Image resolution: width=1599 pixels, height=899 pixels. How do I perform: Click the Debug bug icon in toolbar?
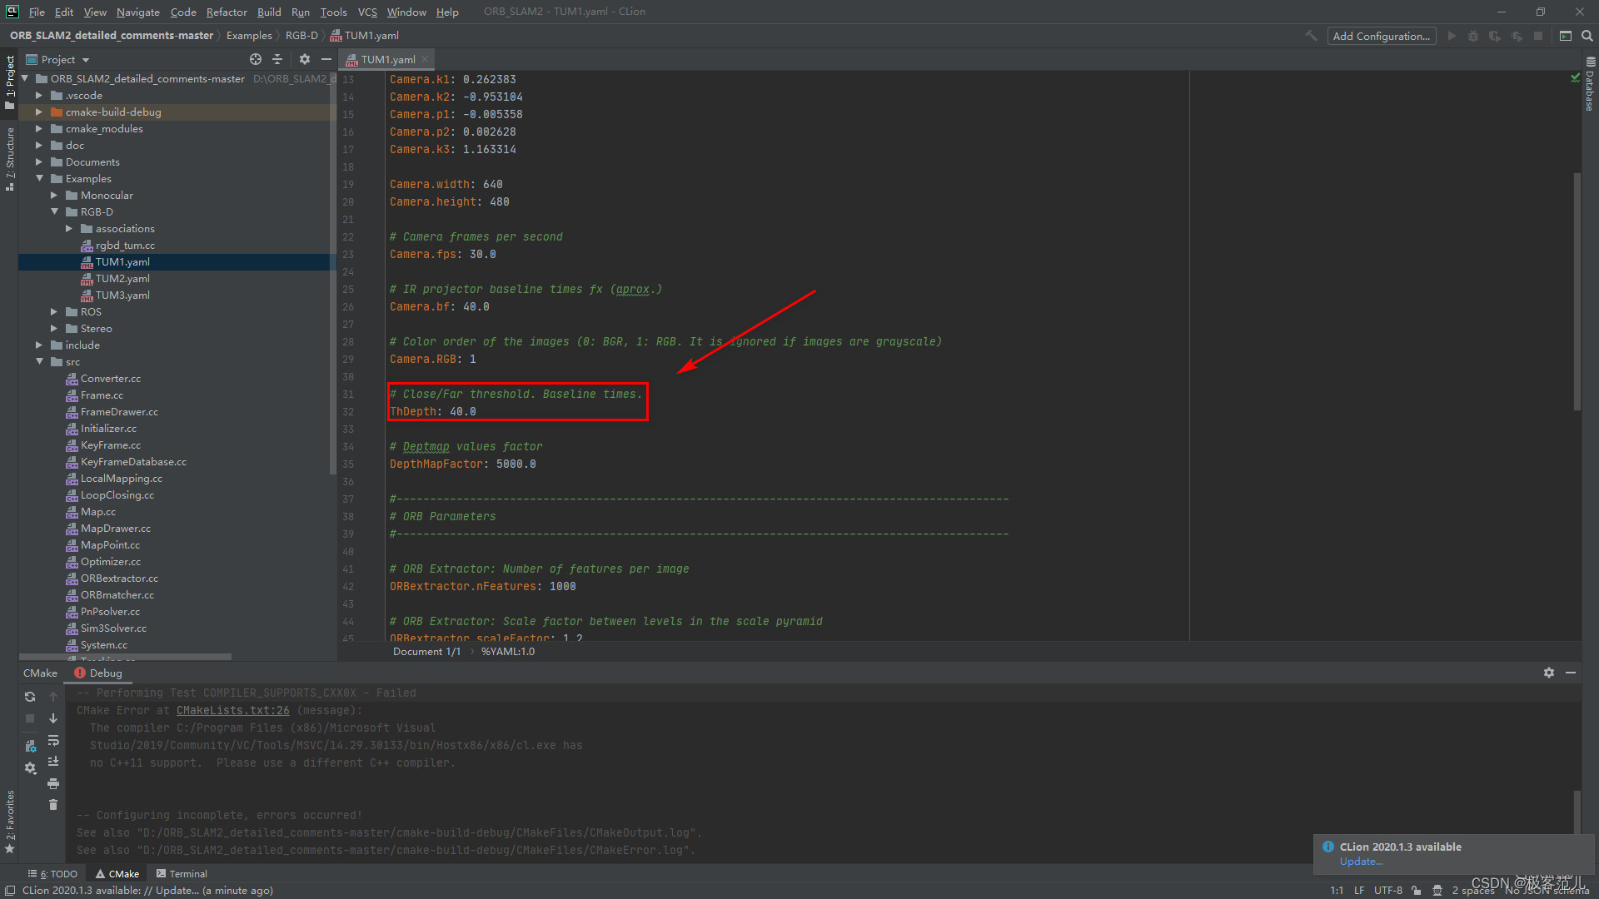(x=1473, y=36)
